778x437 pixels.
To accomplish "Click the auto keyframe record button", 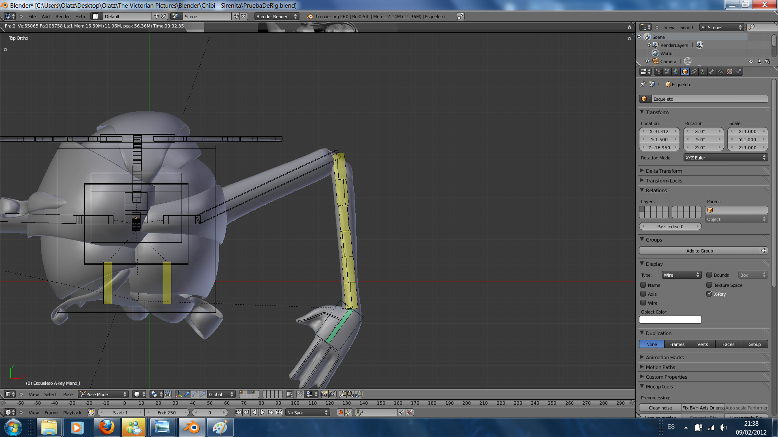I will (x=340, y=412).
